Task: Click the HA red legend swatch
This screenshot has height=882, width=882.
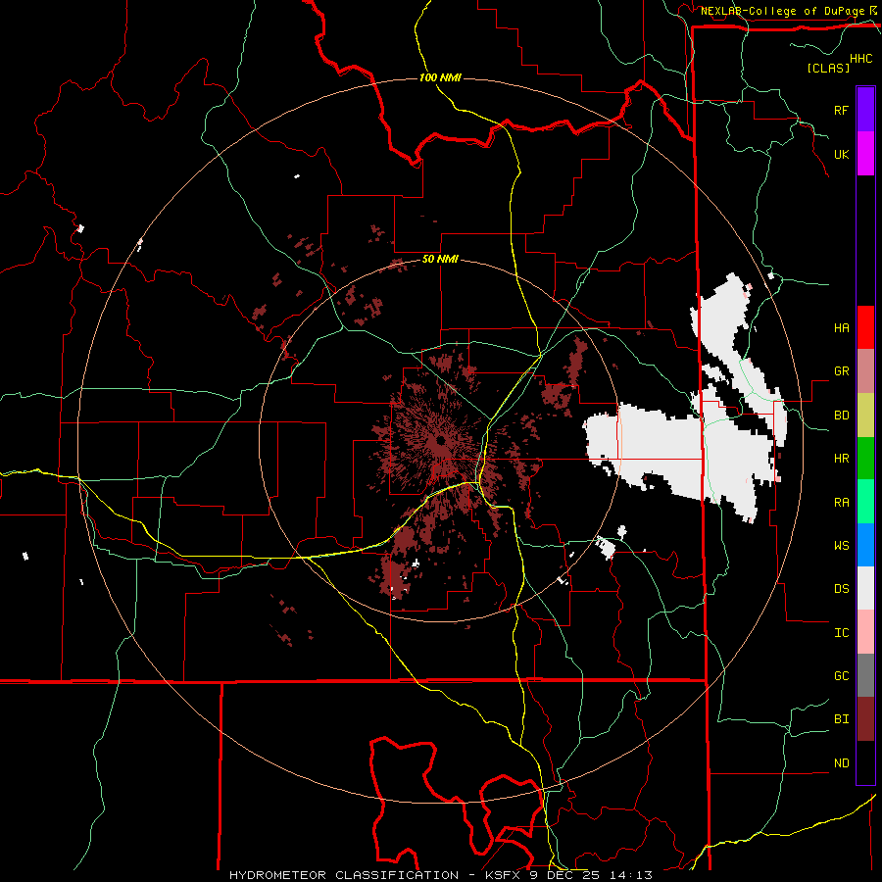Action: click(x=865, y=327)
